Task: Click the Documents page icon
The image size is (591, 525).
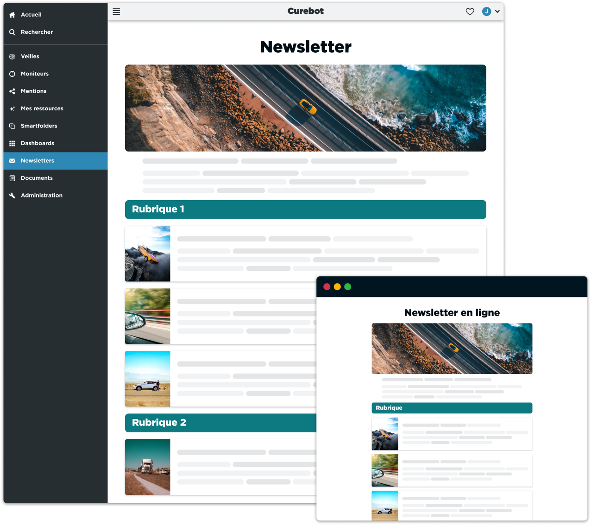Action: coord(12,178)
